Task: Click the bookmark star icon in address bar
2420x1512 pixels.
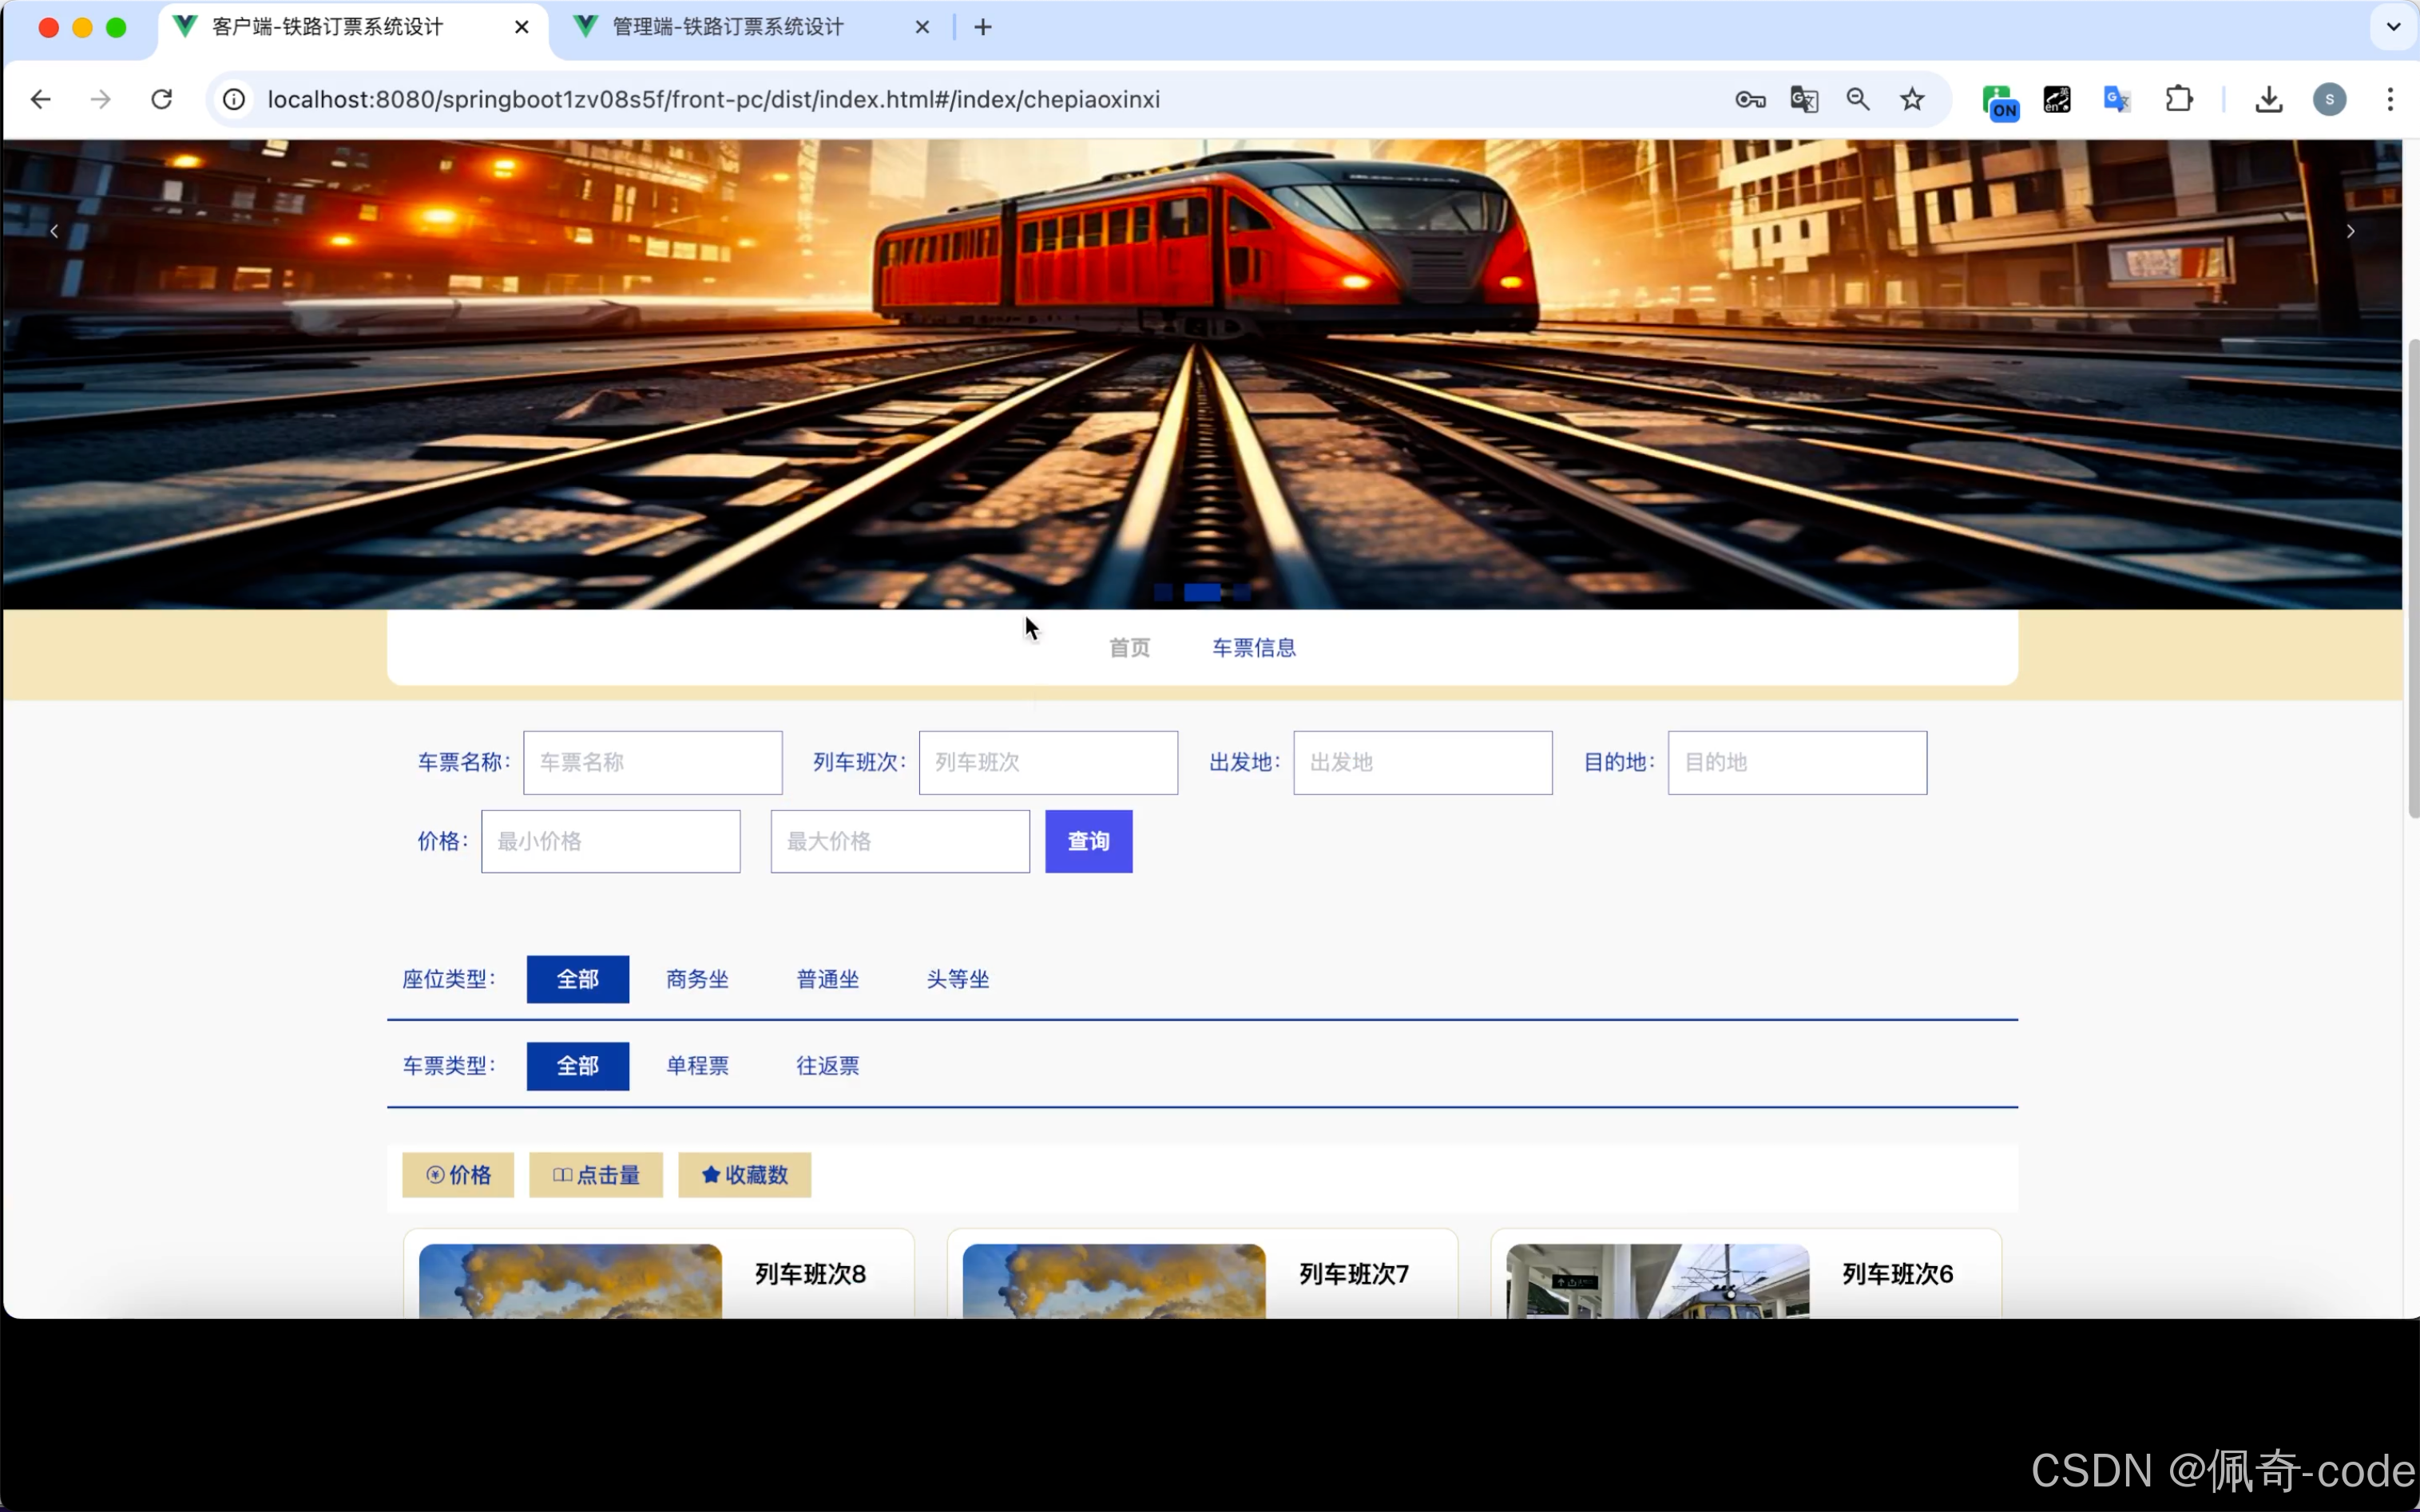Action: click(1912, 99)
